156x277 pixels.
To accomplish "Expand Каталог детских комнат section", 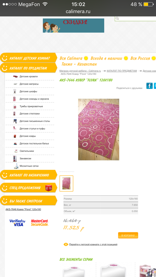I will [x=29, y=58].
